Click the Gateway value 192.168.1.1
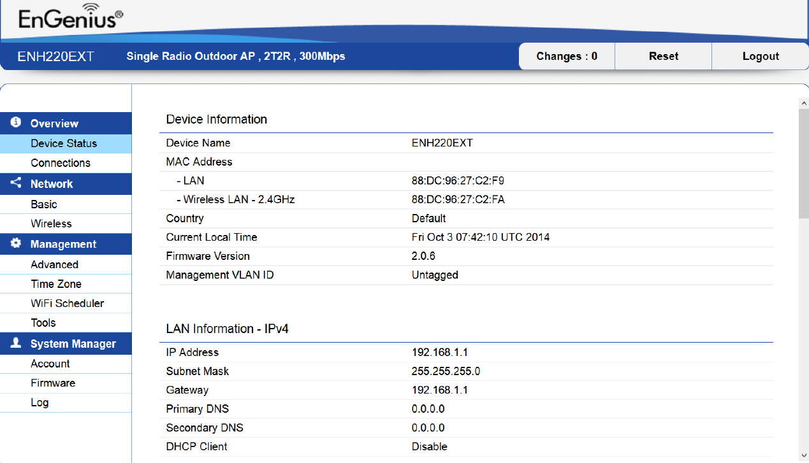Screen dimensions: 809x463 coord(440,390)
